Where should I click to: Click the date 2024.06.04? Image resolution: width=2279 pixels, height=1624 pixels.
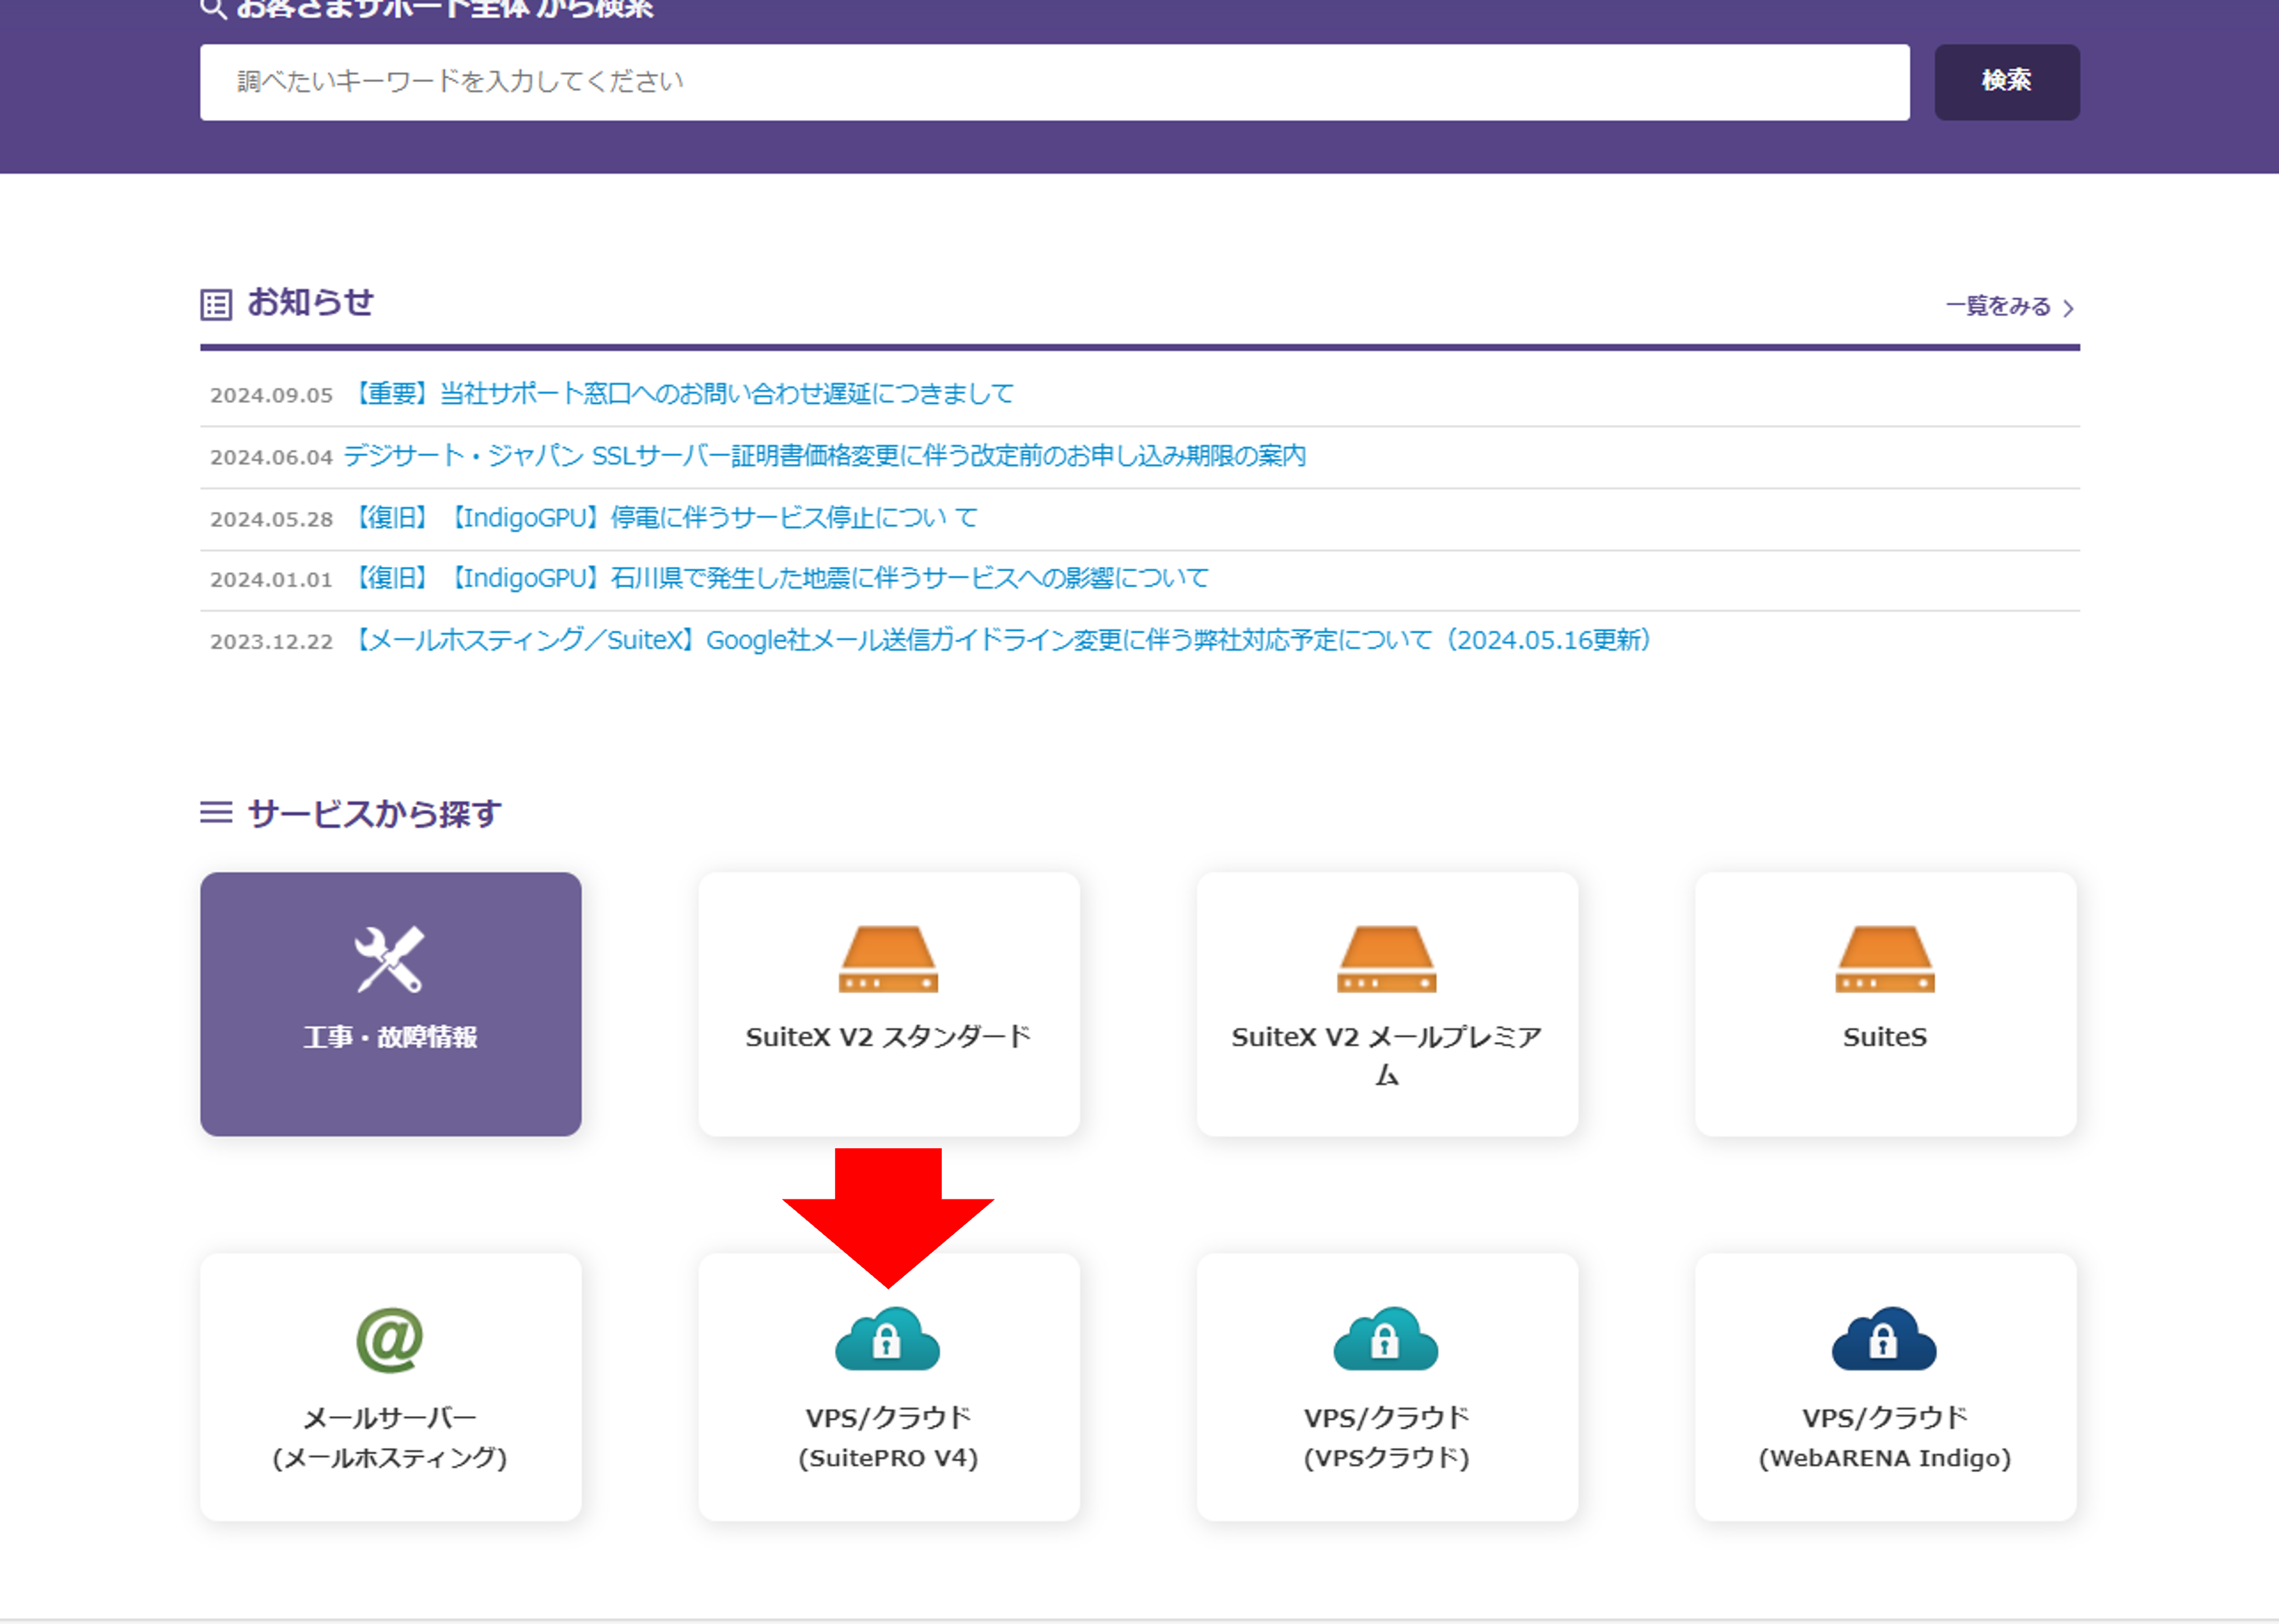[271, 458]
